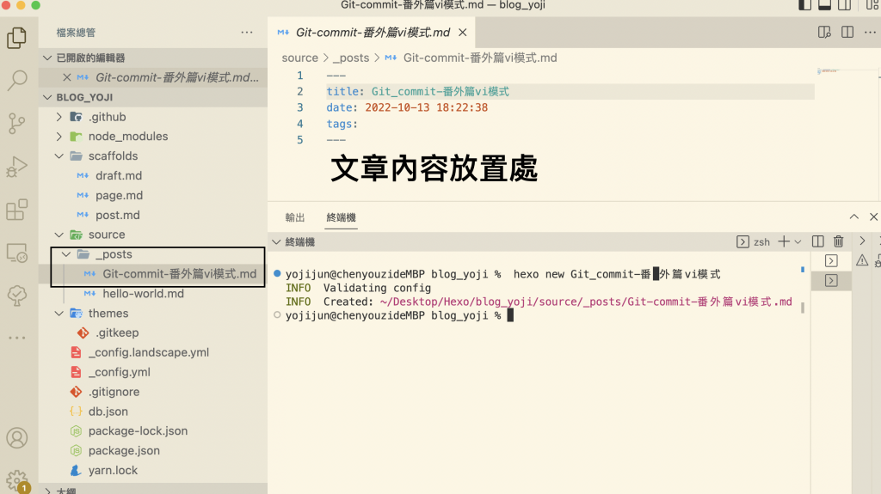Toggle secondary sidebar layout icon in title bar

pos(844,5)
